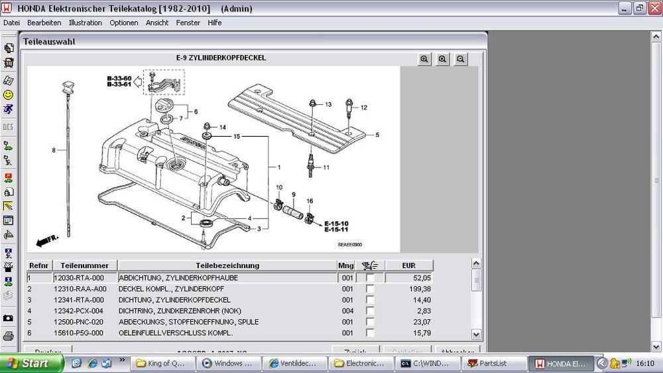
Task: Open the Datei menu
Action: click(11, 23)
